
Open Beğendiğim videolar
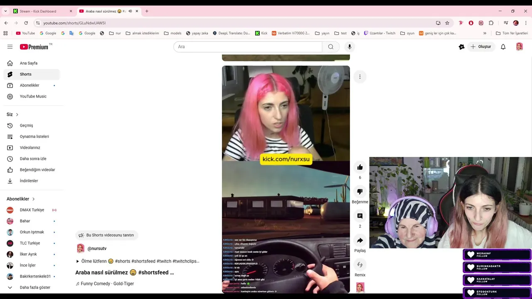(32, 170)
